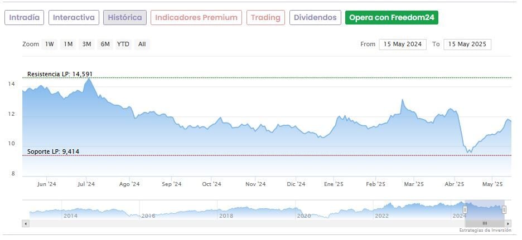Set zoom range to 3M

86,44
